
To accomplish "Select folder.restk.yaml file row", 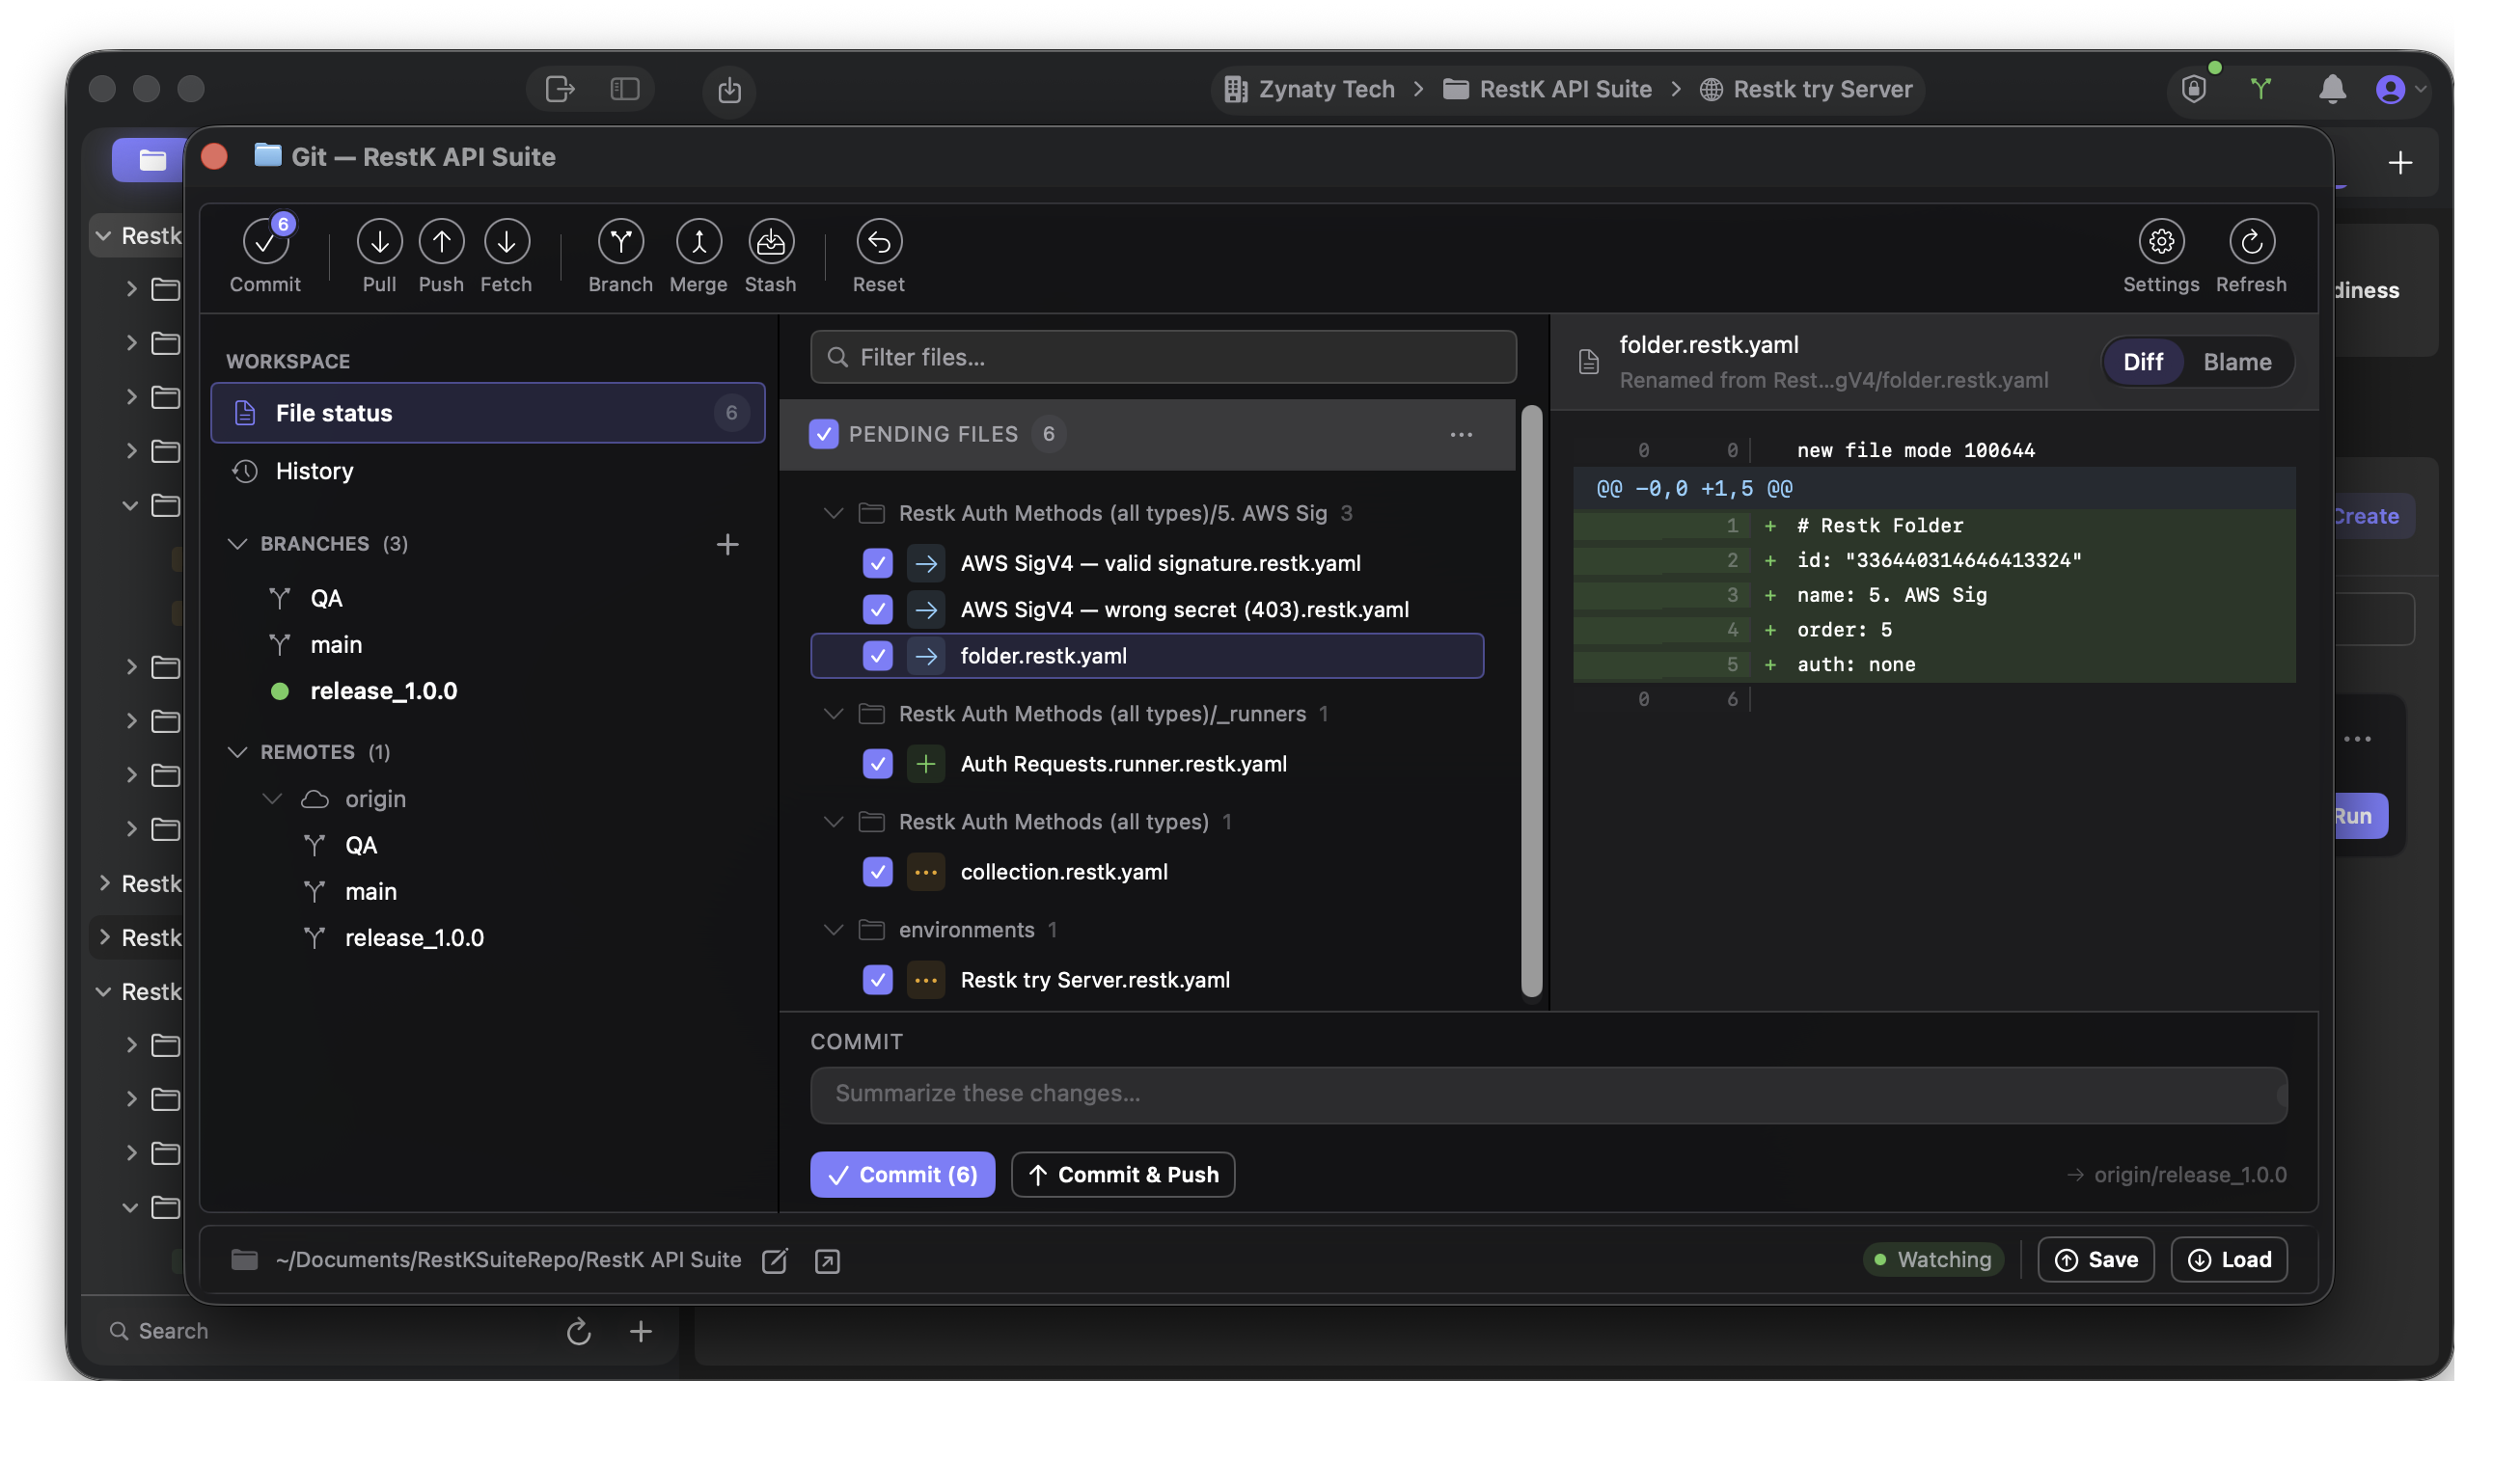I will coord(1146,656).
